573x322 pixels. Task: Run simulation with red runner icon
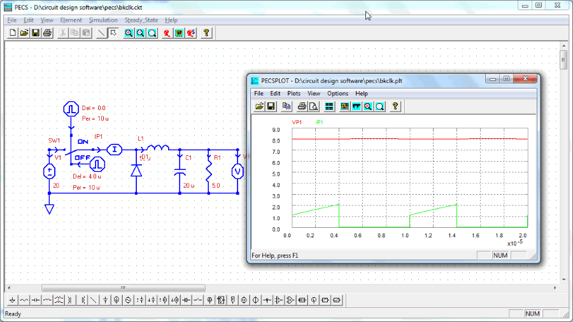point(167,33)
